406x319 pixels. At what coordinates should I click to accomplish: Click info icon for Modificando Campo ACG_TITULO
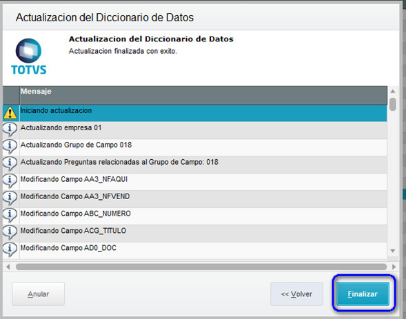tap(10, 232)
